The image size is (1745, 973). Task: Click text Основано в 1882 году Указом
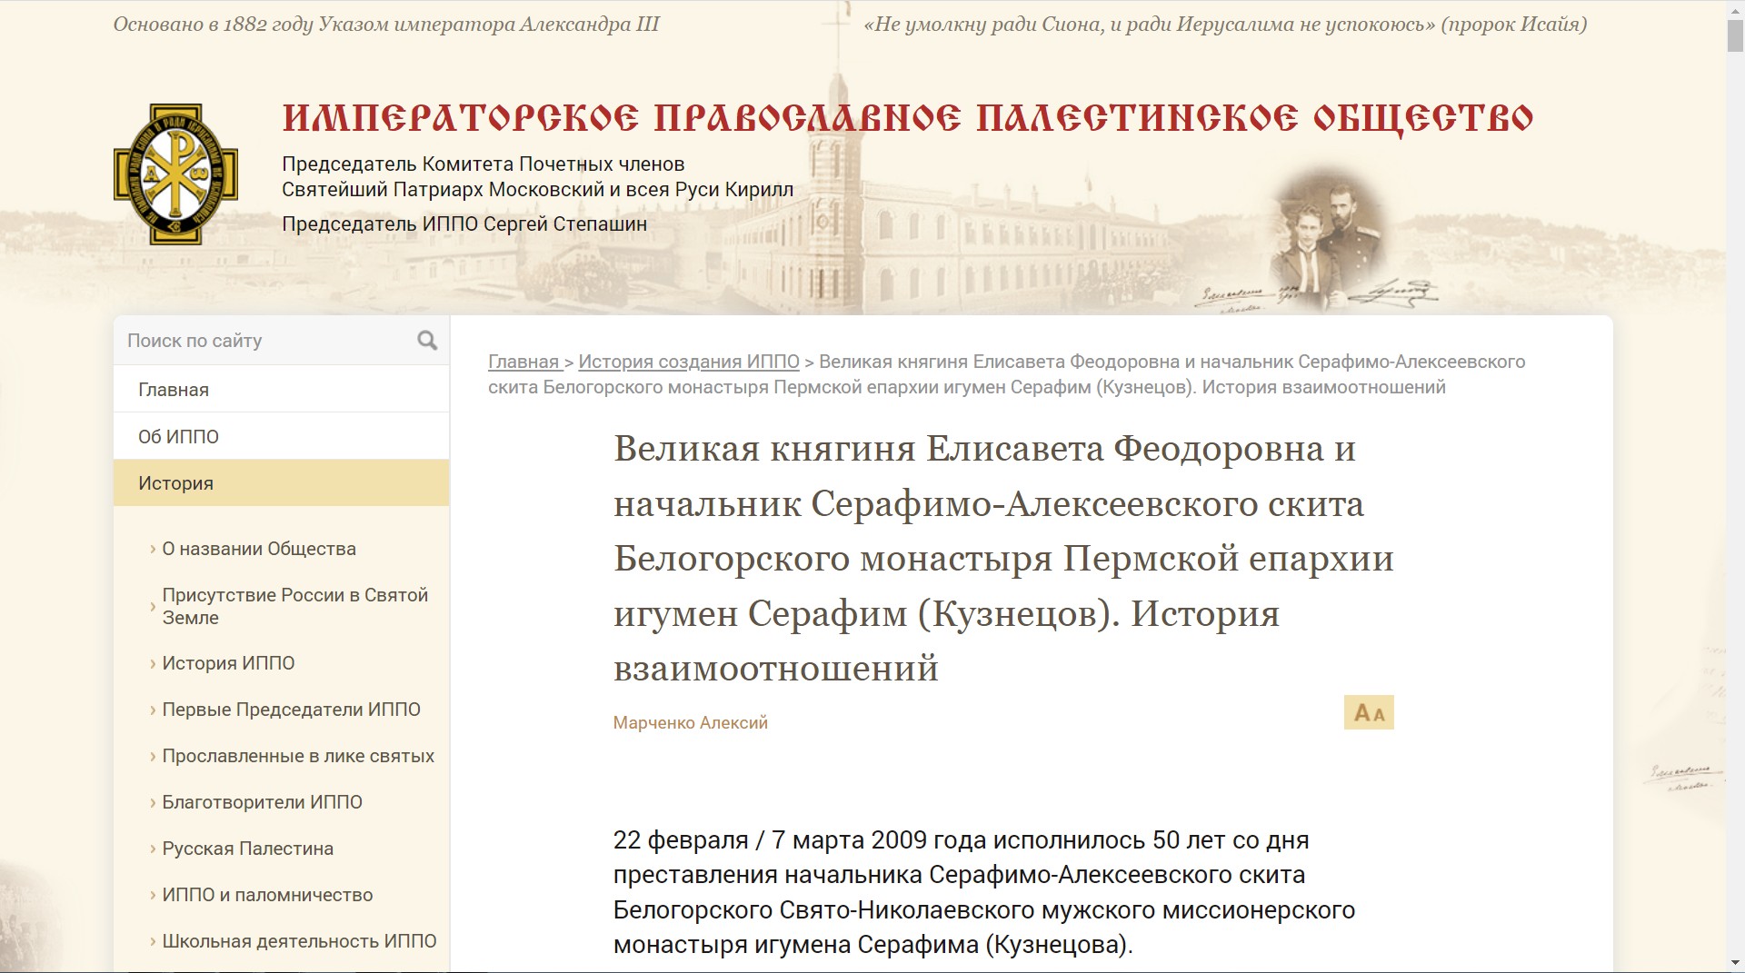386,25
